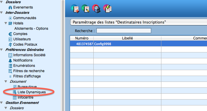Click the dots icon beside Filtres d'affichage
The width and height of the screenshot is (207, 111).
(10, 77)
